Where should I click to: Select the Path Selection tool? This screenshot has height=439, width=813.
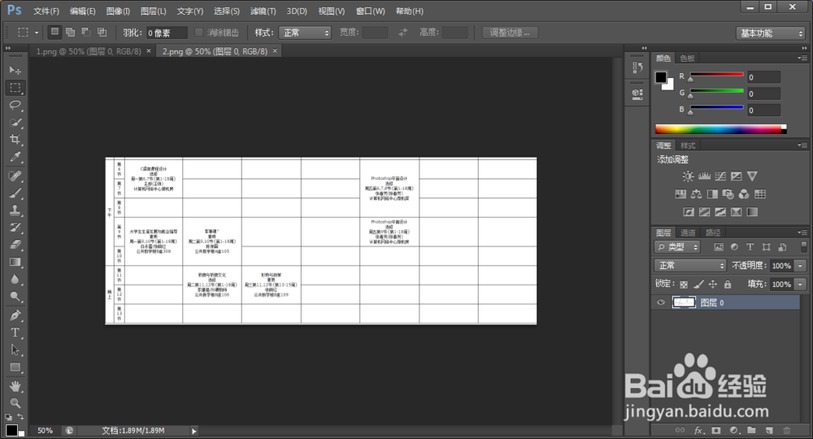(15, 350)
